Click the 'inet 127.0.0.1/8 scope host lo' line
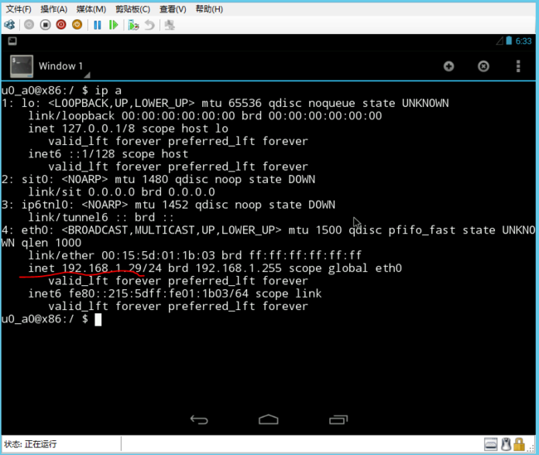 point(129,128)
